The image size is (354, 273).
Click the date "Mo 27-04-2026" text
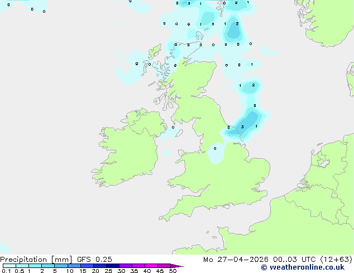pos(236,260)
